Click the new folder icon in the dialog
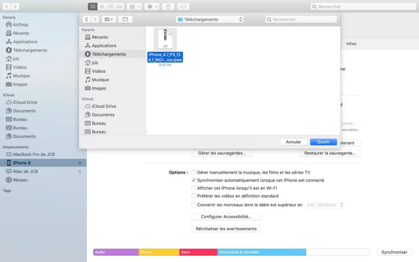This screenshot has width=419, height=262. coord(125,19)
